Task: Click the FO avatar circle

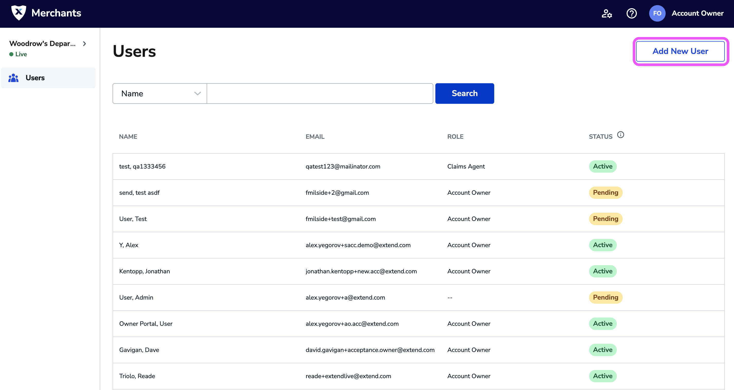Action: click(x=657, y=13)
